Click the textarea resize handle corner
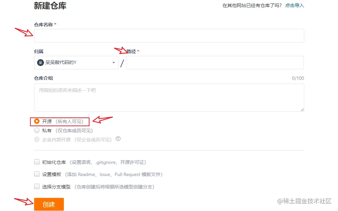Image resolution: width=338 pixels, height=211 pixels. [302, 110]
